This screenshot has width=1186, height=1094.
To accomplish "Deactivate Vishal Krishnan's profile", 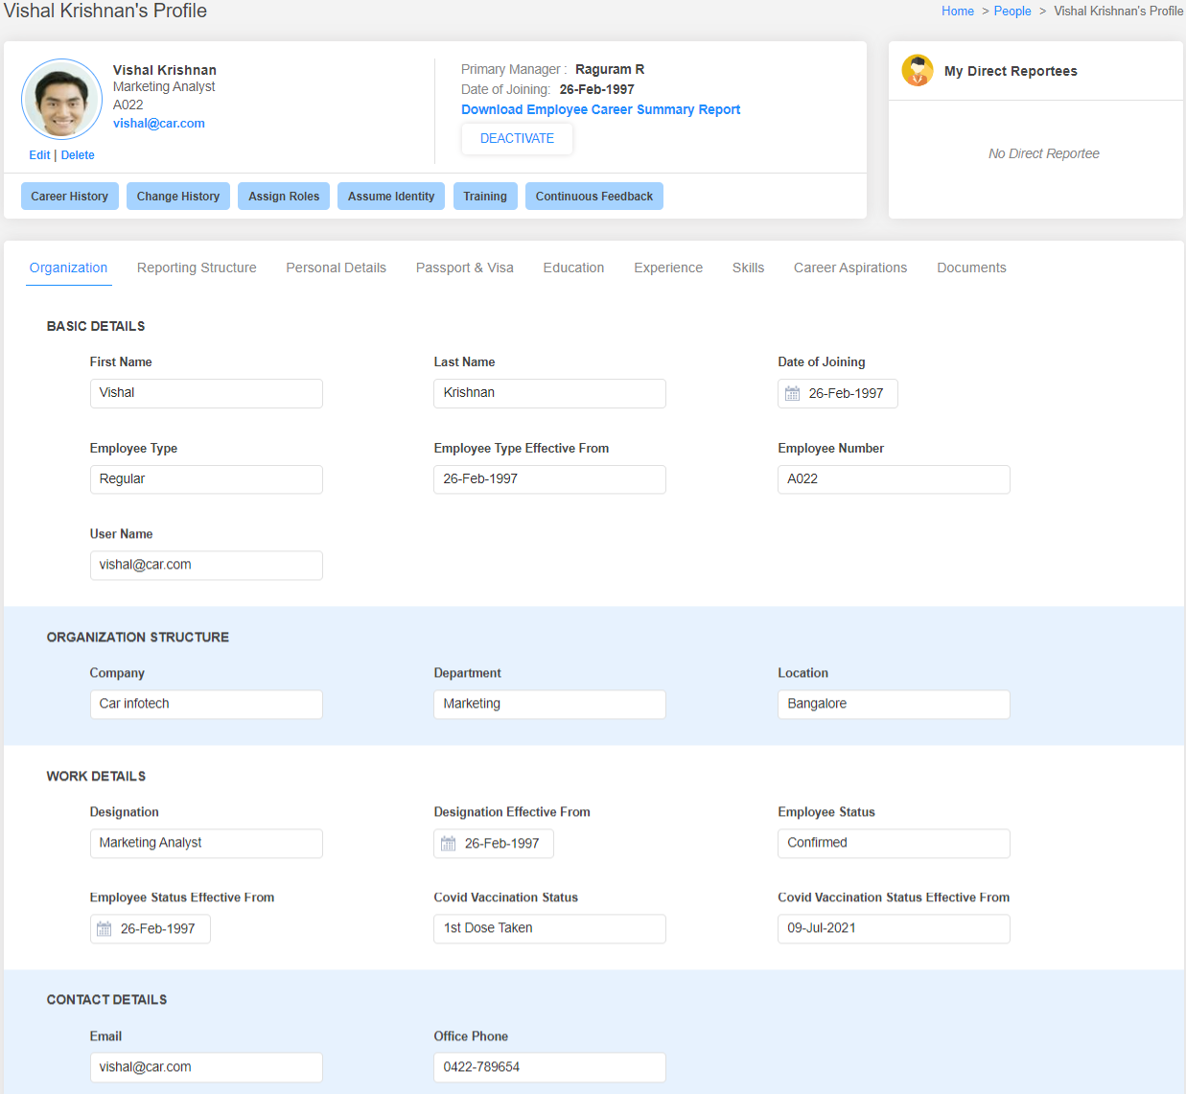I will pyautogui.click(x=517, y=138).
